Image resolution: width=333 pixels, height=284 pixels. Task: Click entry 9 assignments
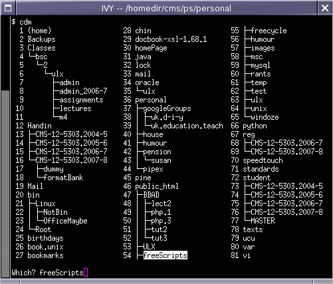(81, 100)
